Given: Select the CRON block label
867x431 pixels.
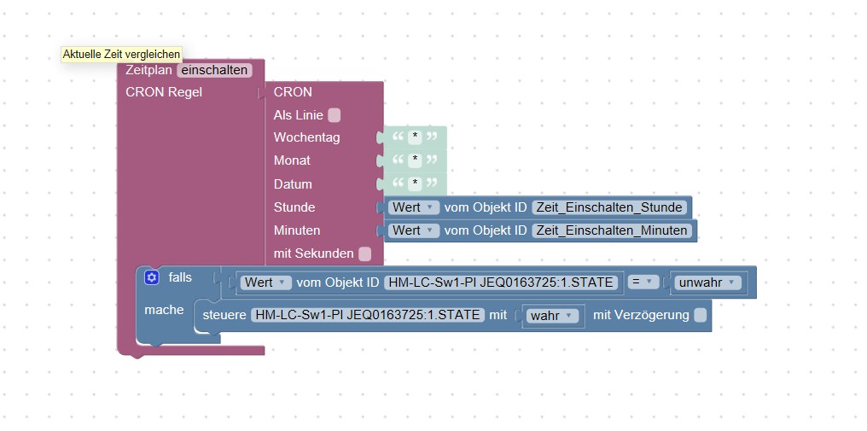Looking at the screenshot, I should [293, 92].
